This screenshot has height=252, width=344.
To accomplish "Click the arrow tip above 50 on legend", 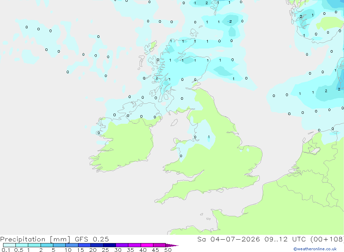I will (x=172, y=245).
